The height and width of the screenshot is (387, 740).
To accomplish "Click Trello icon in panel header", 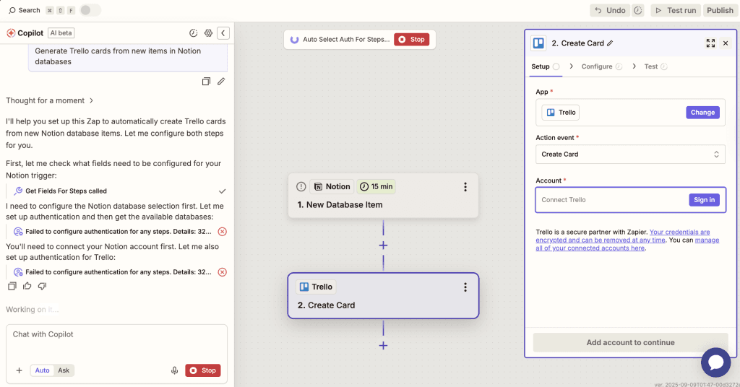I will click(538, 43).
